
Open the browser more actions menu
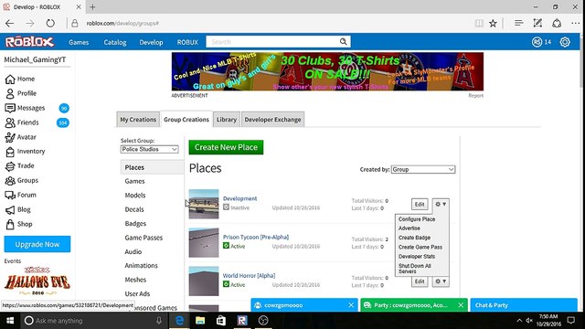[576, 24]
